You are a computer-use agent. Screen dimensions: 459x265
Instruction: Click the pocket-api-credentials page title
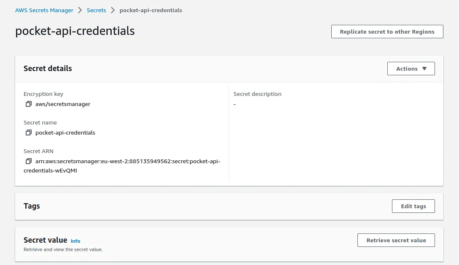[x=75, y=31]
